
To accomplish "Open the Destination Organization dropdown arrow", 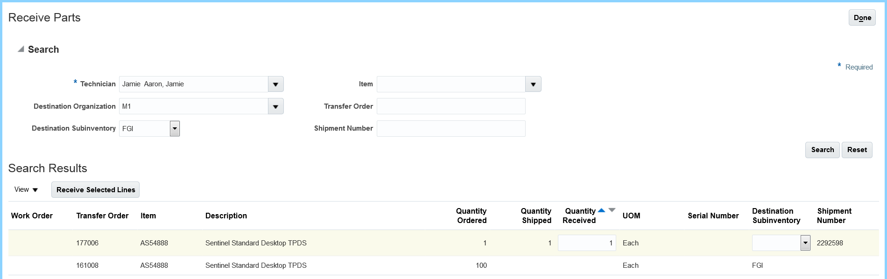I will pyautogui.click(x=275, y=107).
